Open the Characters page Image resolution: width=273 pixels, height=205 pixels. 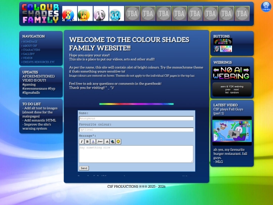[31, 50]
